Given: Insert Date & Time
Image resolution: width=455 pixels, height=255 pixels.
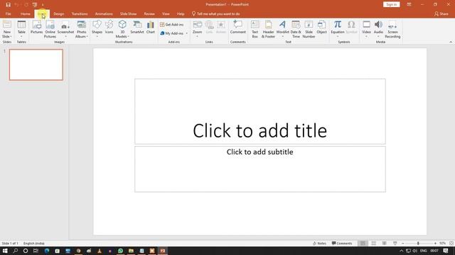Looking at the screenshot, I should pyautogui.click(x=296, y=29).
